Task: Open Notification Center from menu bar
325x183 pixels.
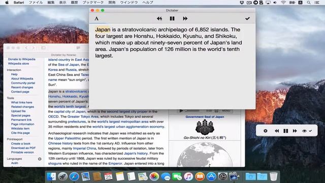Action: 317,3
